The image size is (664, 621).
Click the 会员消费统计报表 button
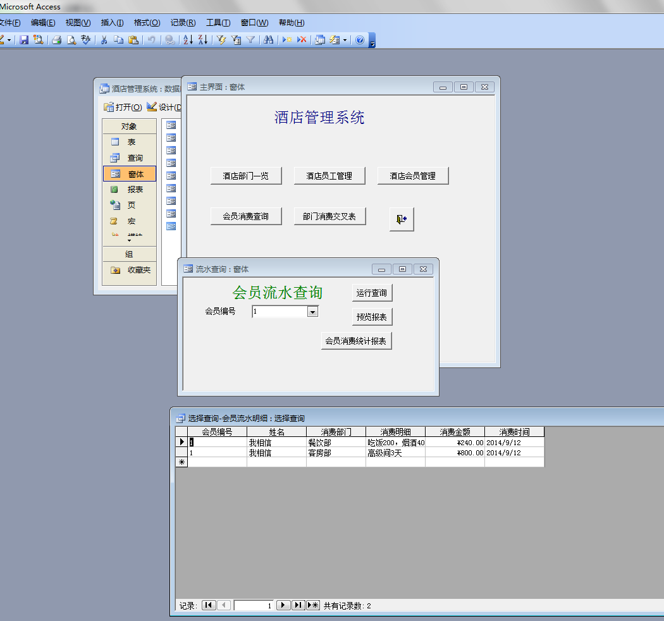click(x=356, y=341)
